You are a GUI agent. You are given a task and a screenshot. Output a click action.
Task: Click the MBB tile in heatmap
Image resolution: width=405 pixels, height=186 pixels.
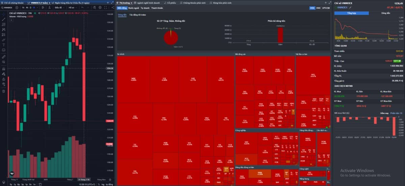pos(134,79)
